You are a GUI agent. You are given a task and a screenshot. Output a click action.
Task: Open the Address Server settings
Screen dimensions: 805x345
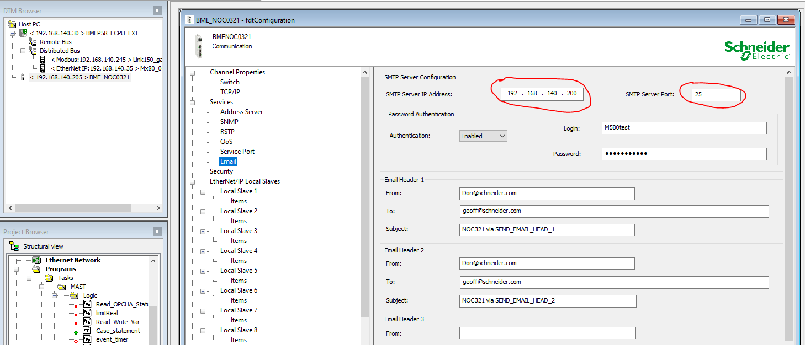point(241,112)
